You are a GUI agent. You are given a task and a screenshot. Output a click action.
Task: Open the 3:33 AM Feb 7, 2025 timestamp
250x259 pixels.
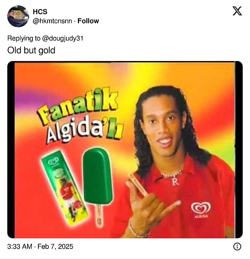pos(40,246)
